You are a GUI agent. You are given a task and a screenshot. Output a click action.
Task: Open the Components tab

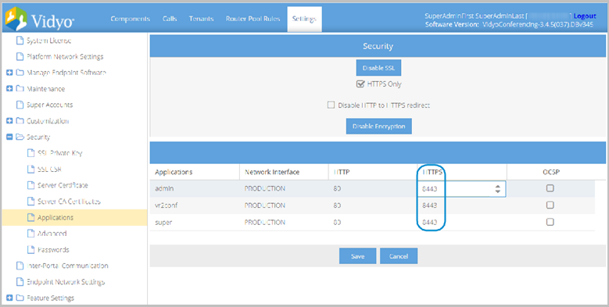click(x=130, y=19)
